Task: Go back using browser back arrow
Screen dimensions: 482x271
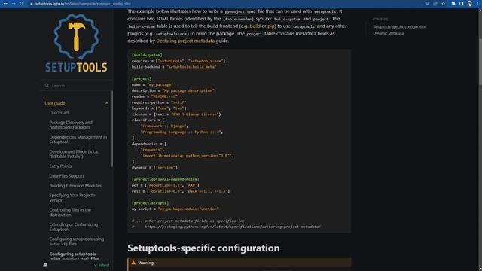Action: (x=5, y=3)
